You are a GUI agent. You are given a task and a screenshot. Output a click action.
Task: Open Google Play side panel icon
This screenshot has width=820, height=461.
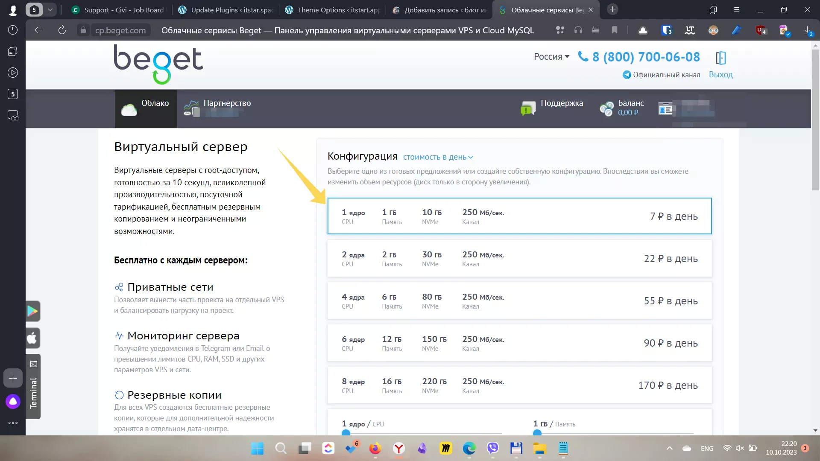pyautogui.click(x=33, y=311)
